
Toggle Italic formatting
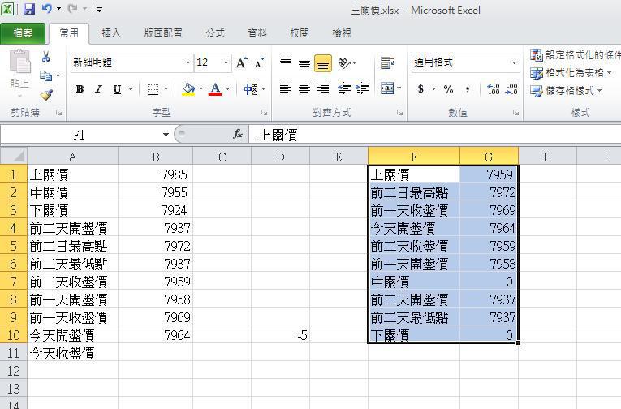click(98, 89)
